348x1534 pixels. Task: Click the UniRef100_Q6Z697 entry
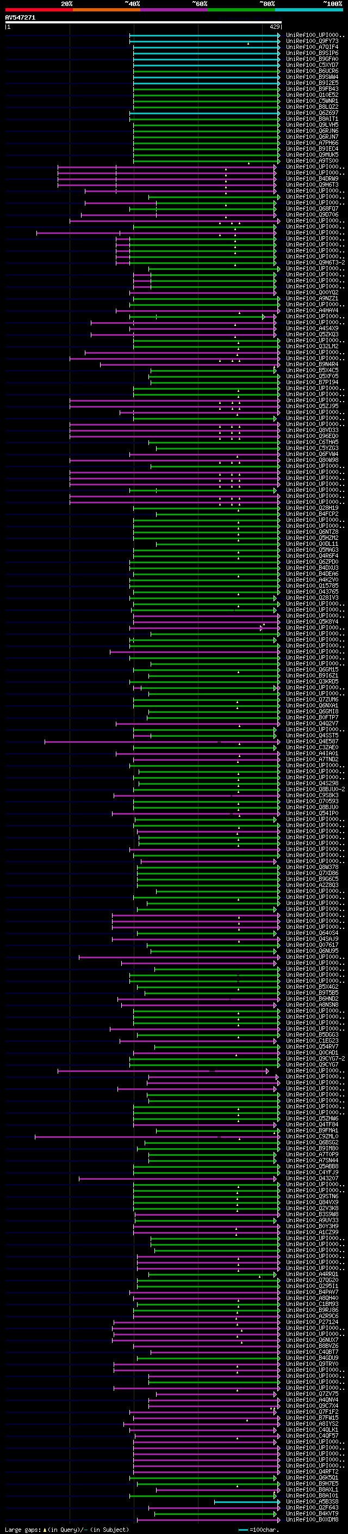click(x=312, y=113)
